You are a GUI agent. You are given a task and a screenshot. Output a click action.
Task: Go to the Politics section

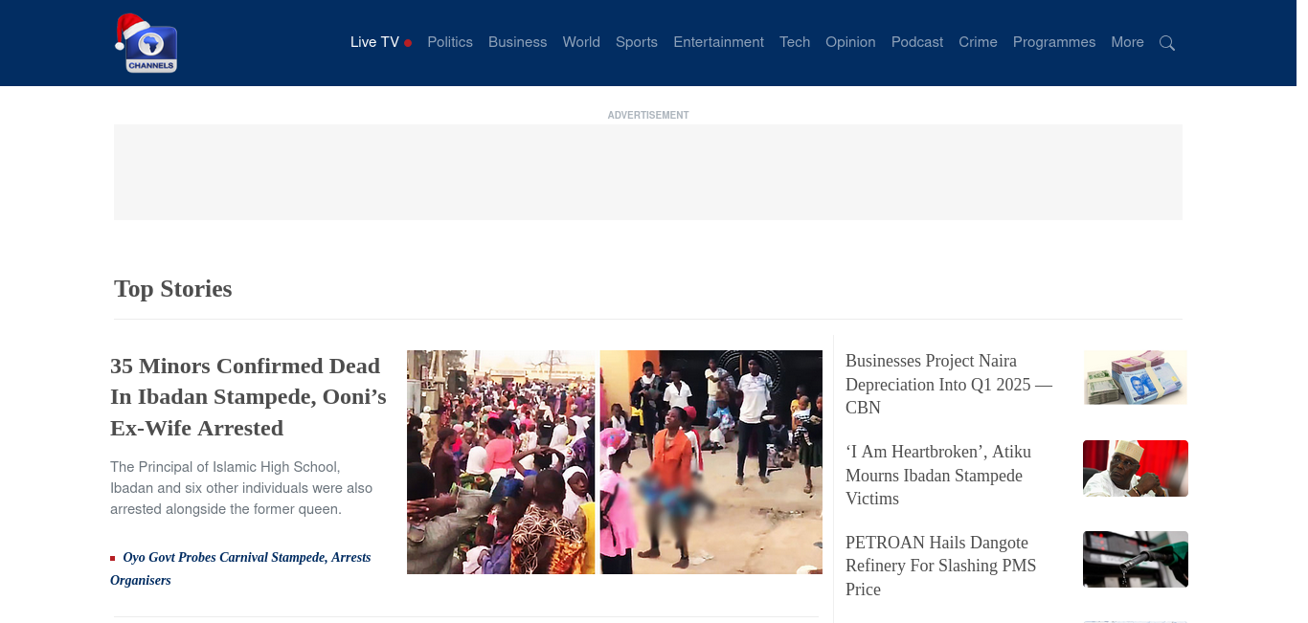click(x=450, y=42)
